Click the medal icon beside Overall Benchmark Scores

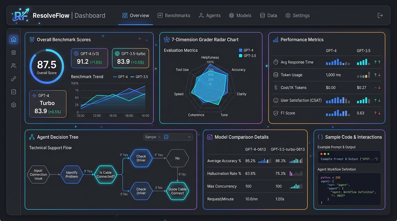coord(32,40)
